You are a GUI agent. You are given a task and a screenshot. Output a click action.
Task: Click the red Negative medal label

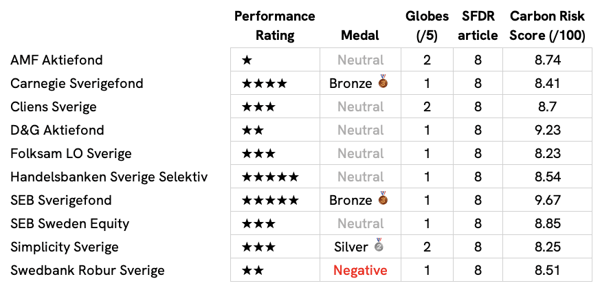click(x=360, y=271)
